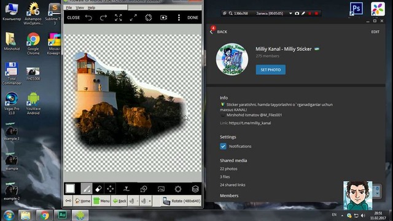Click the recorder magnifier icon
This screenshot has width=393, height=221.
pyautogui.click(x=231, y=14)
